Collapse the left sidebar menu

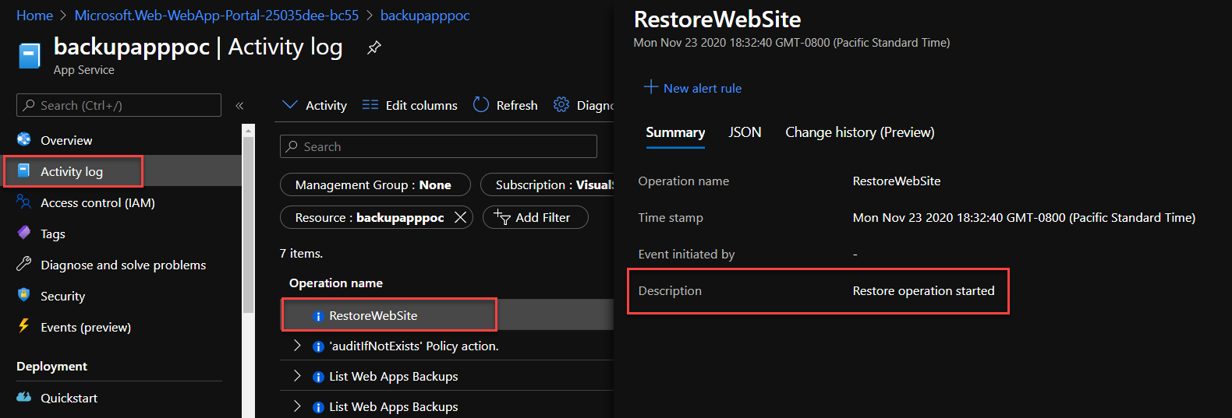click(x=239, y=106)
